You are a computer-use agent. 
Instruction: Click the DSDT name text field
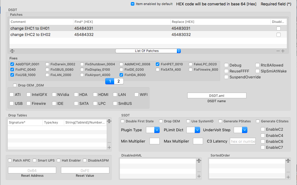[217, 95]
